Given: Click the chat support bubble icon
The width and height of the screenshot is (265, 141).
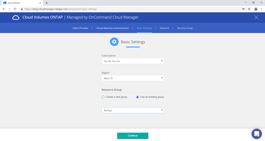Looking at the screenshot, I should [x=256, y=134].
